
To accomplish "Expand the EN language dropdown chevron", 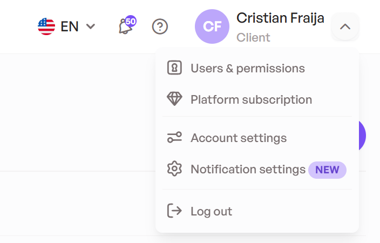I will pyautogui.click(x=91, y=26).
